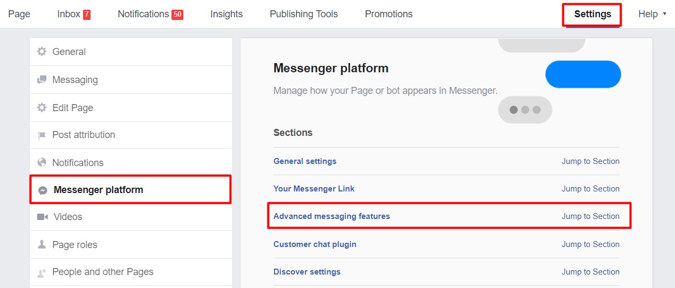Switch to the Insights tab
The height and width of the screenshot is (288, 675).
click(x=226, y=14)
